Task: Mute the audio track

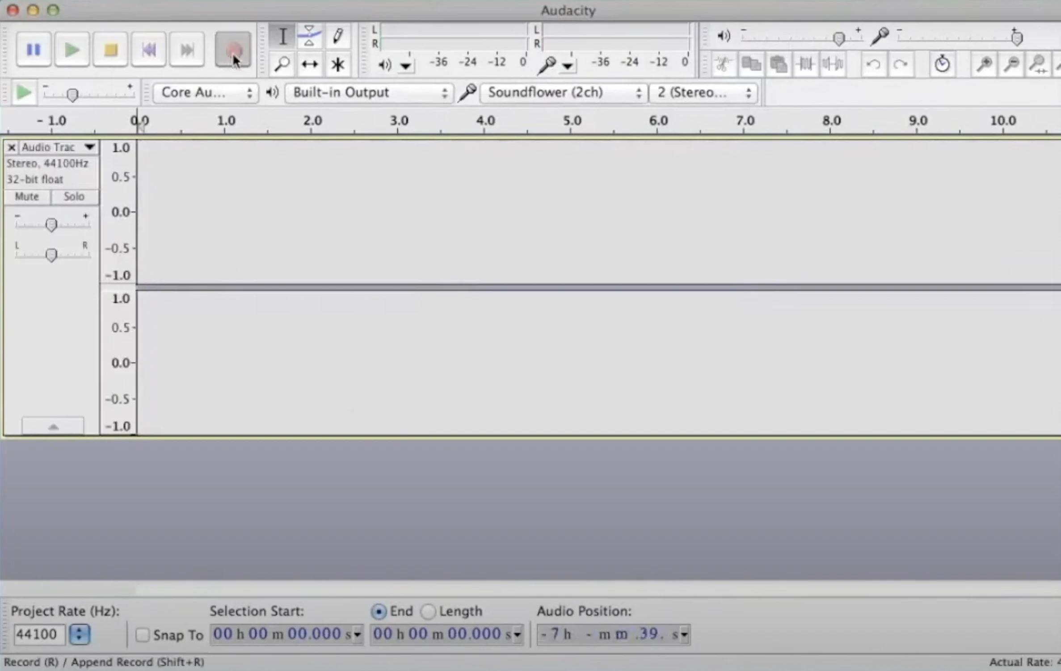Action: (27, 197)
